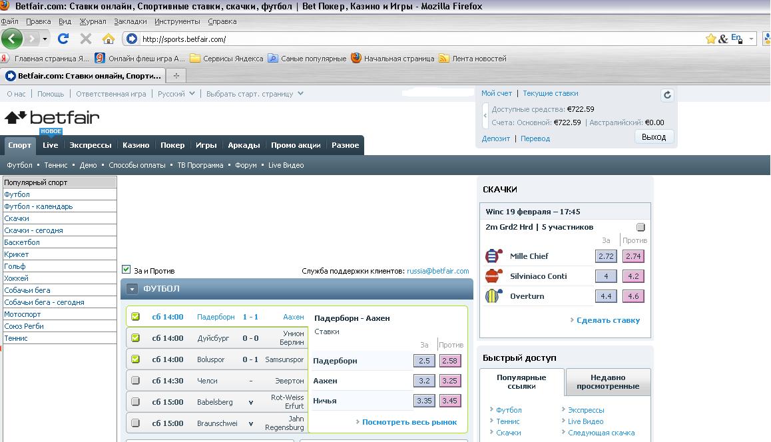Open the Депозит link
Image resolution: width=771 pixels, height=442 pixels.
point(495,138)
